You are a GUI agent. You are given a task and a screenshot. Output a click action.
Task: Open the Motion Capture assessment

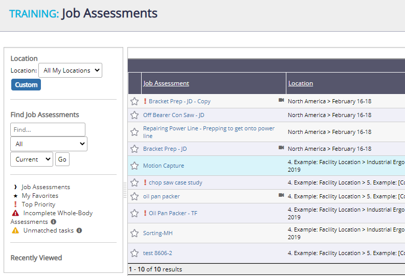164,166
